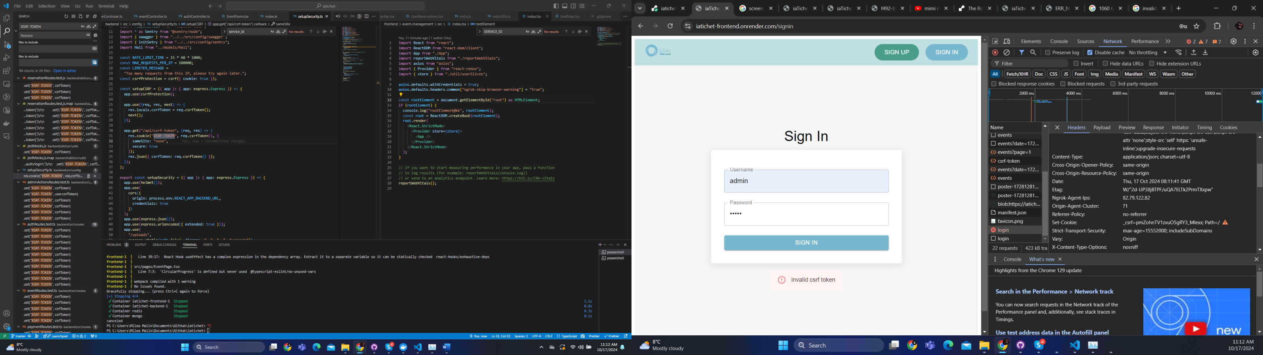Enable the Preserve log checkbox
This screenshot has width=1263, height=355.
click(1047, 52)
